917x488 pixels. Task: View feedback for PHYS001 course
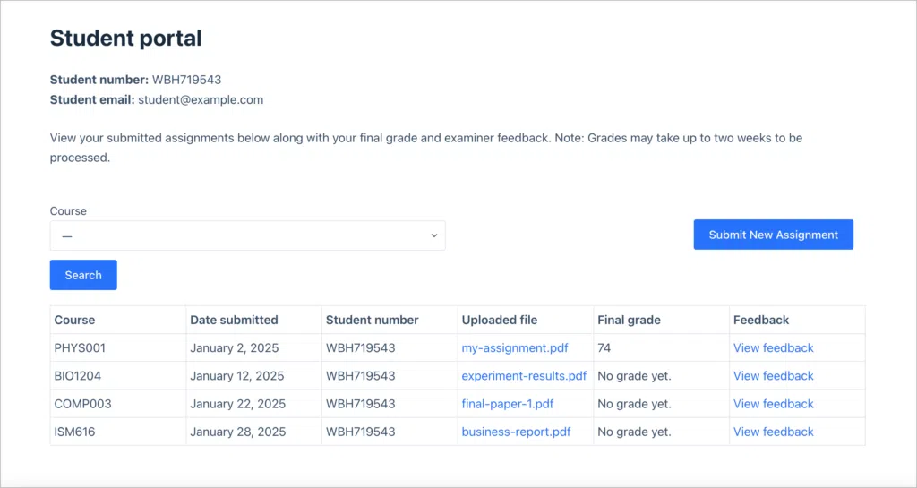(x=773, y=347)
